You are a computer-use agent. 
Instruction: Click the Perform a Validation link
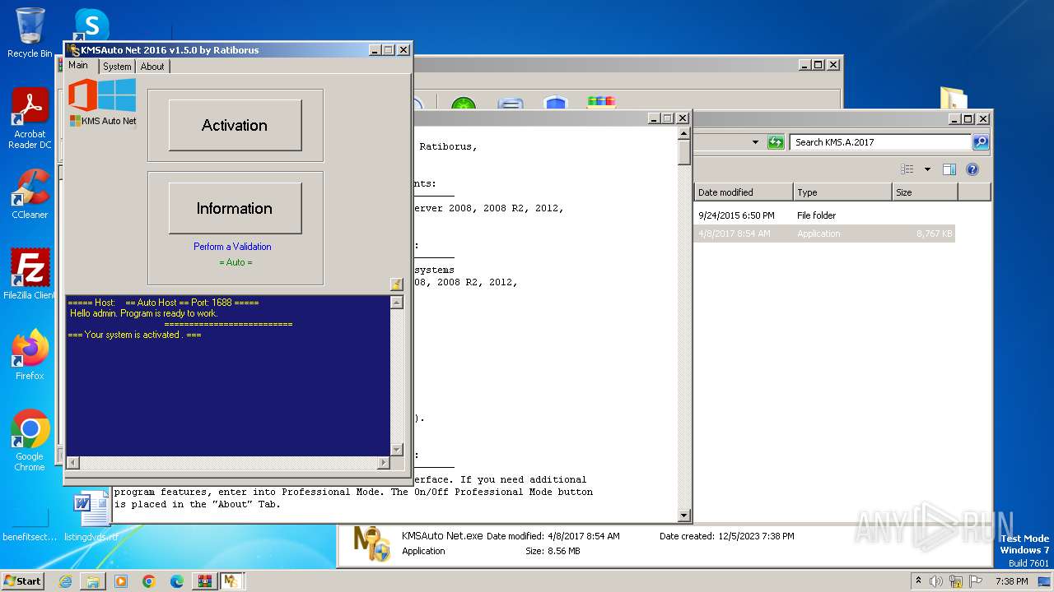232,247
